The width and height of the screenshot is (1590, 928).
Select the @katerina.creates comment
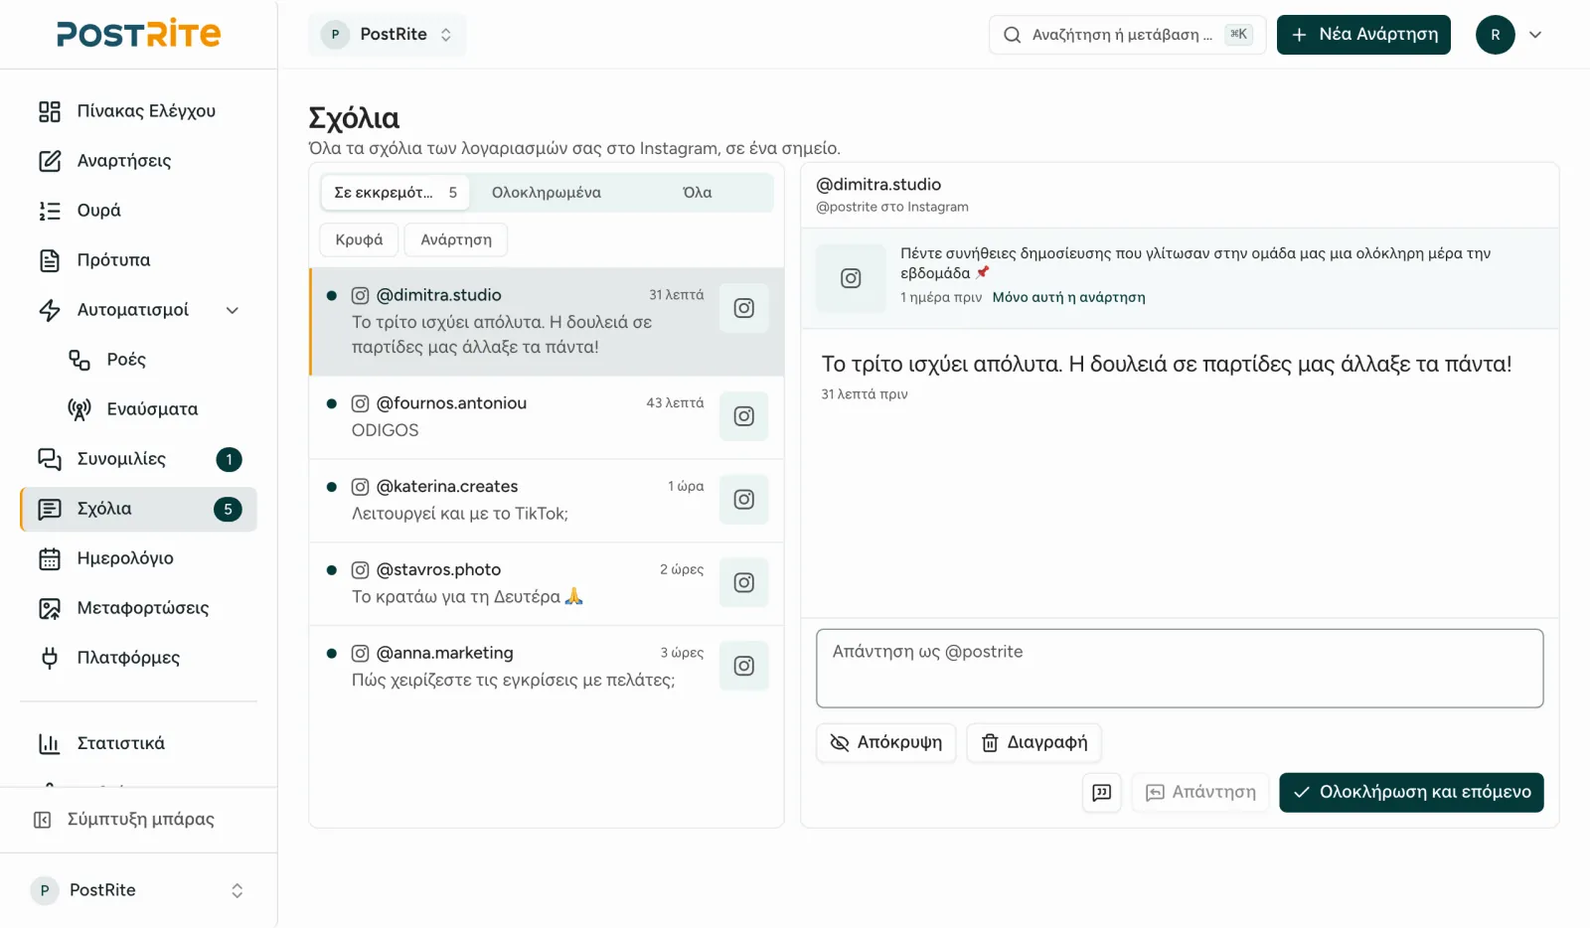(547, 500)
